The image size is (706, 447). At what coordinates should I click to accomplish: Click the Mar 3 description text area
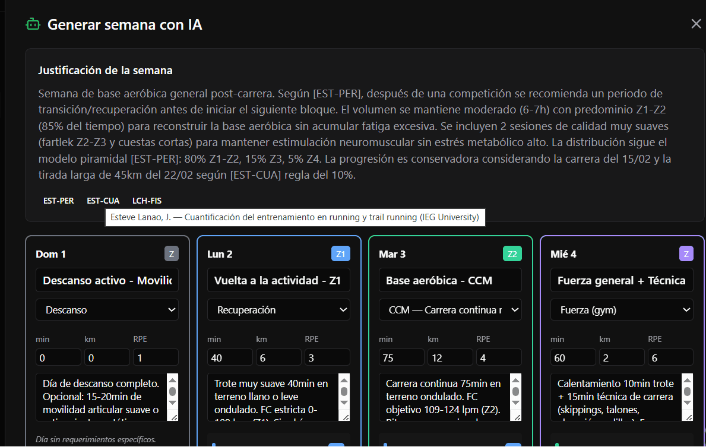point(444,397)
